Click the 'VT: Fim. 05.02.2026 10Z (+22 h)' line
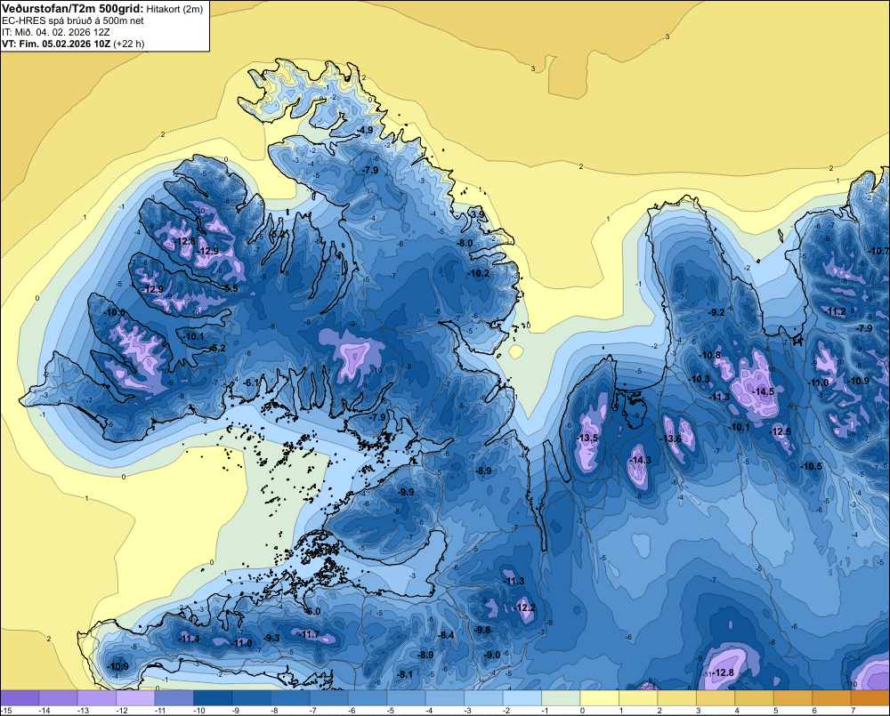Viewport: 890px width, 716px height. click(x=73, y=44)
